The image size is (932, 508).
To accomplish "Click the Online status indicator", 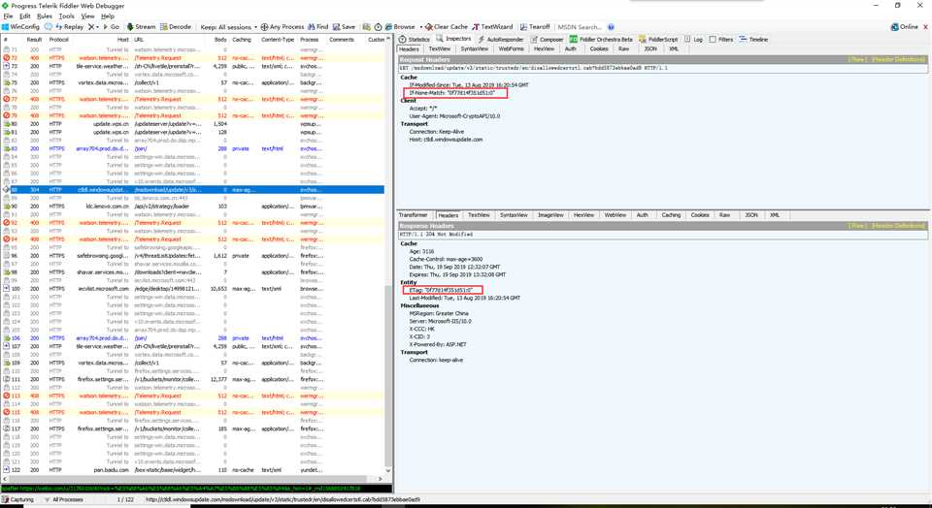I will click(904, 27).
